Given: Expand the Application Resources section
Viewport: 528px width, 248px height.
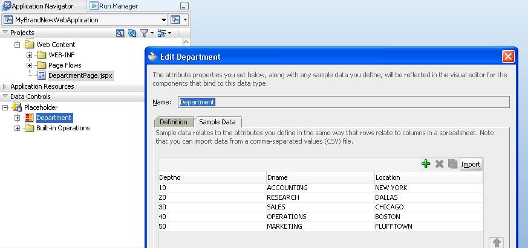Looking at the screenshot, I should click(5, 86).
